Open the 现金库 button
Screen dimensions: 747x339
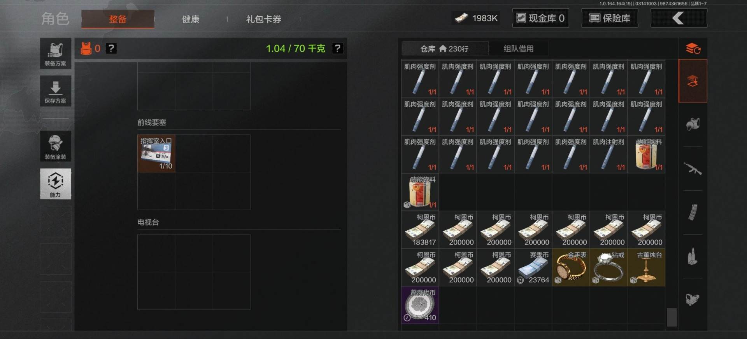pos(540,18)
